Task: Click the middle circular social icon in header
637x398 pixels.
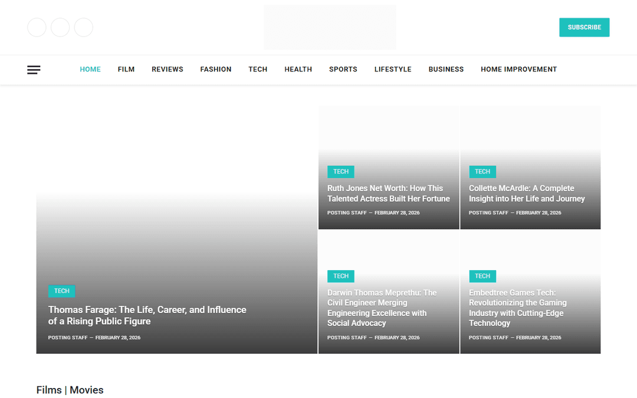Action: coord(60,27)
